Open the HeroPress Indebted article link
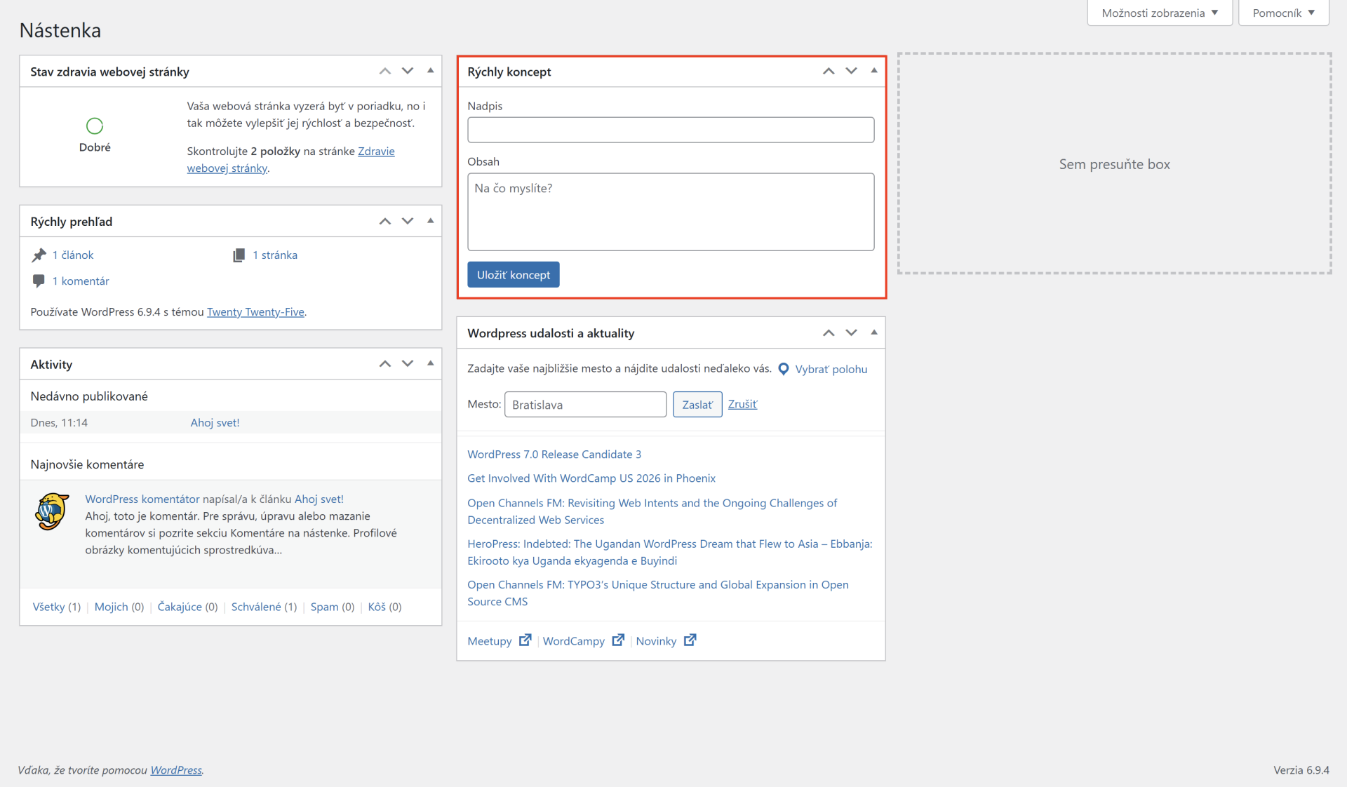Screen dimensions: 1347x787 tap(670, 552)
